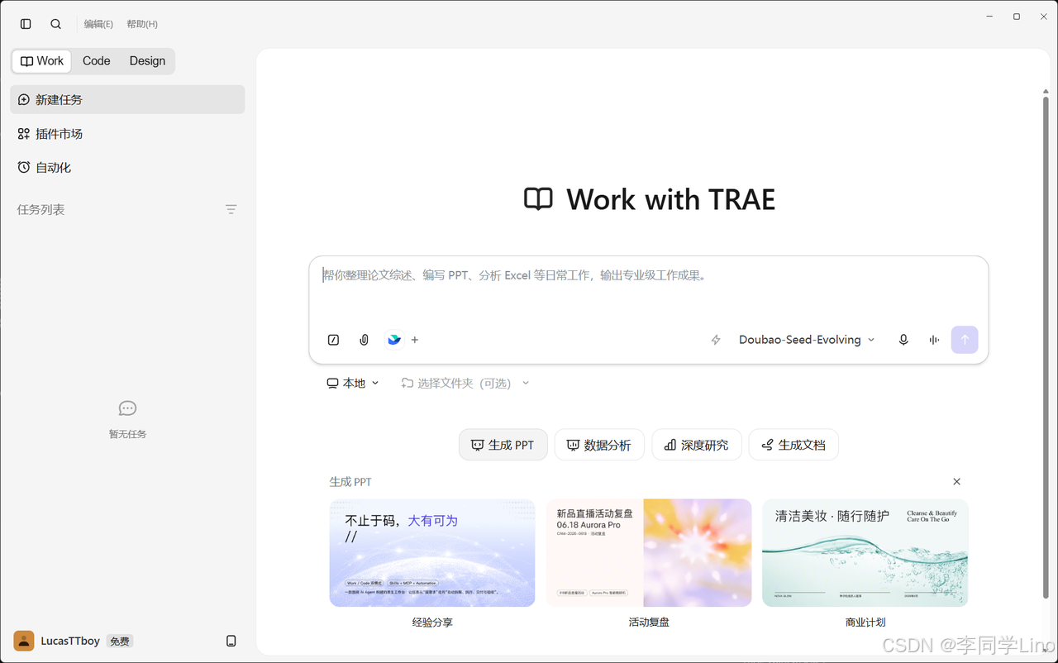Switch to the Code tab

(97, 61)
